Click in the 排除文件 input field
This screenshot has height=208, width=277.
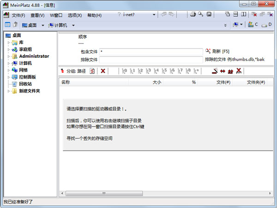151,60
